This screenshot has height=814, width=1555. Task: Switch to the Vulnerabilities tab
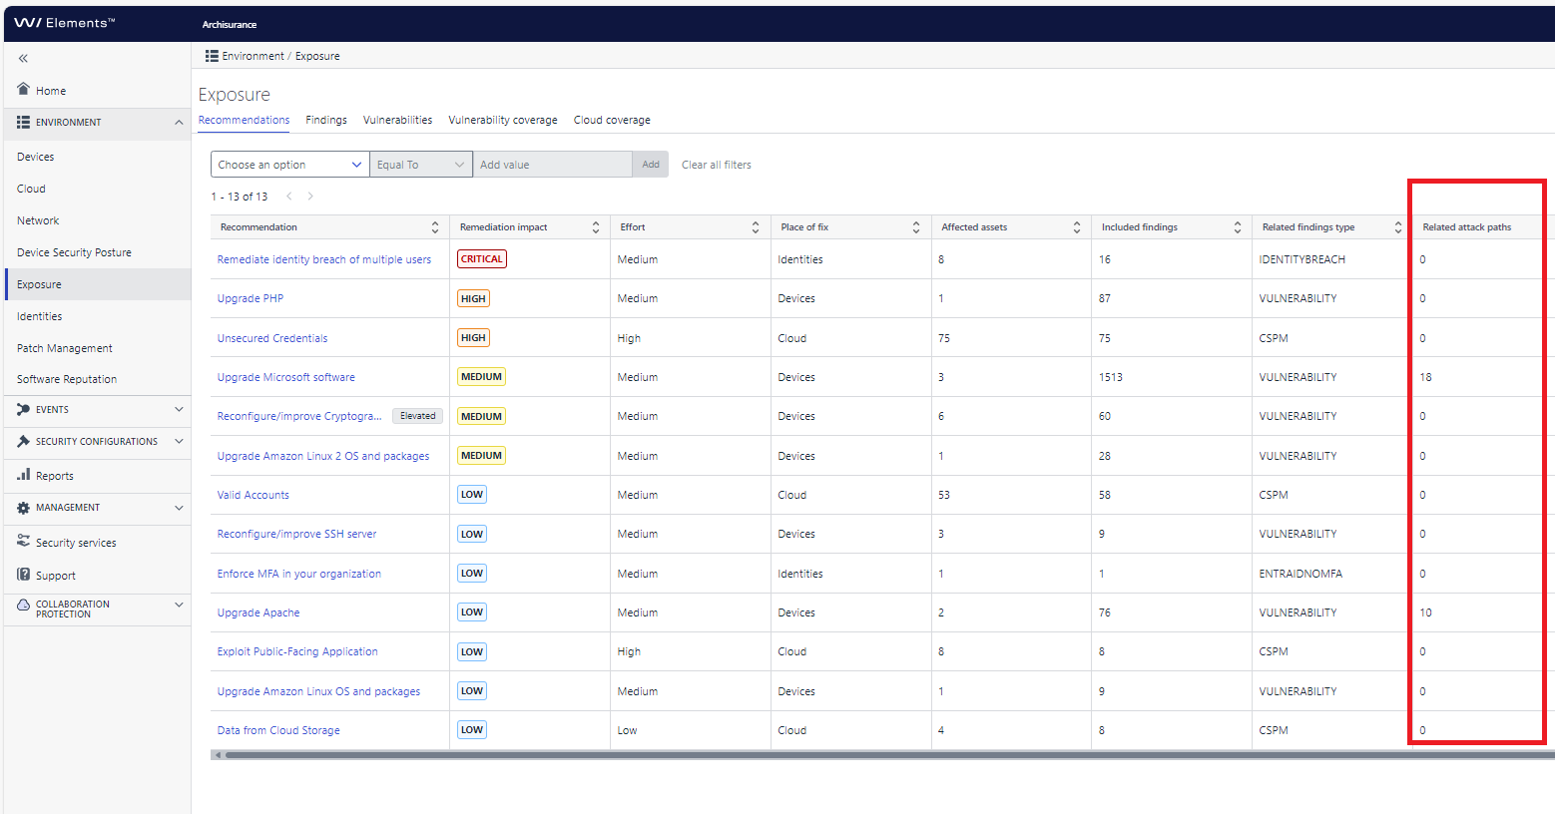click(x=397, y=120)
